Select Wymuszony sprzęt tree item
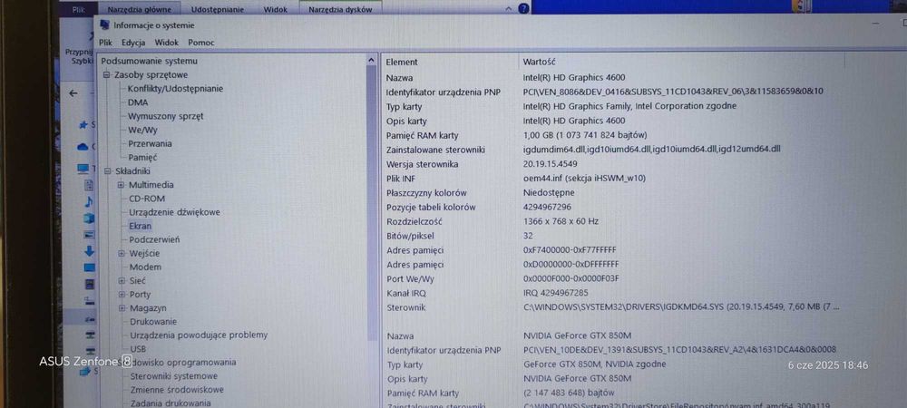Image resolution: width=907 pixels, height=408 pixels. coord(165,116)
